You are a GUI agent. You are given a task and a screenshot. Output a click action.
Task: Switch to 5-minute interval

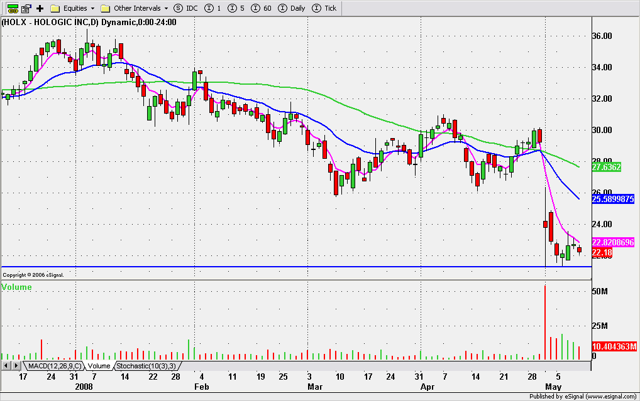pyautogui.click(x=236, y=8)
